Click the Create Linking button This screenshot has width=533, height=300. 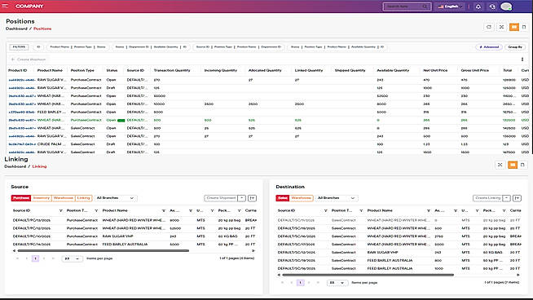[x=488, y=198]
